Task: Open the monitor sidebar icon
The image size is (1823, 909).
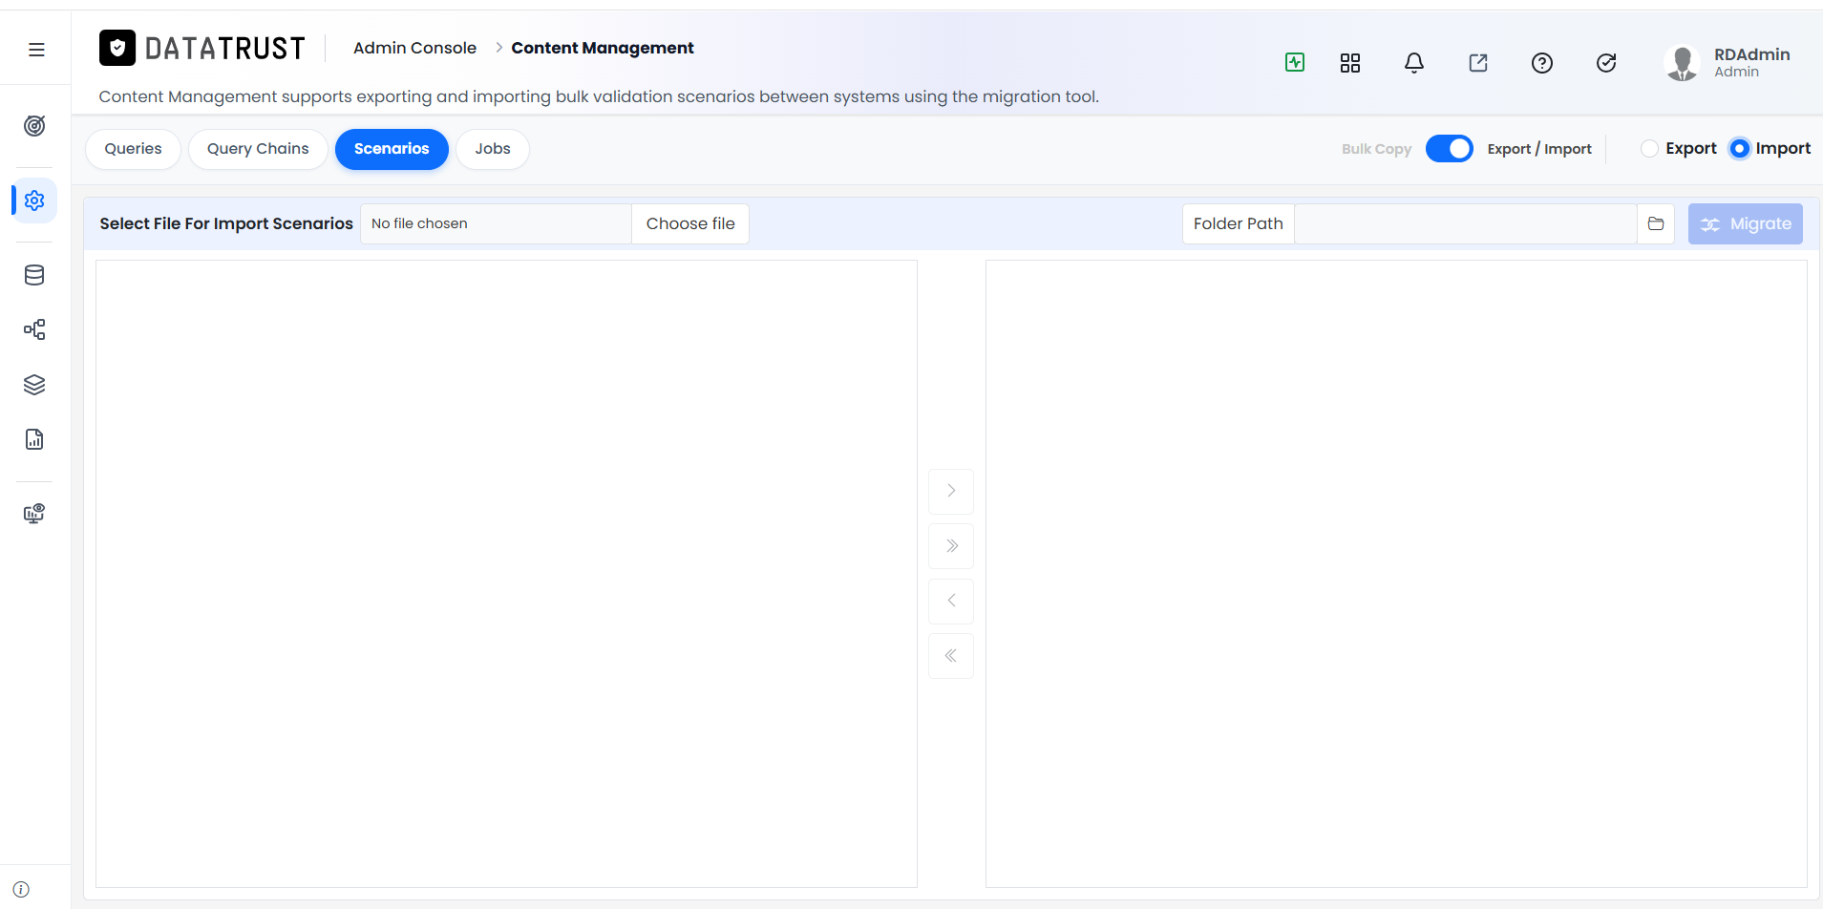Action: point(34,514)
